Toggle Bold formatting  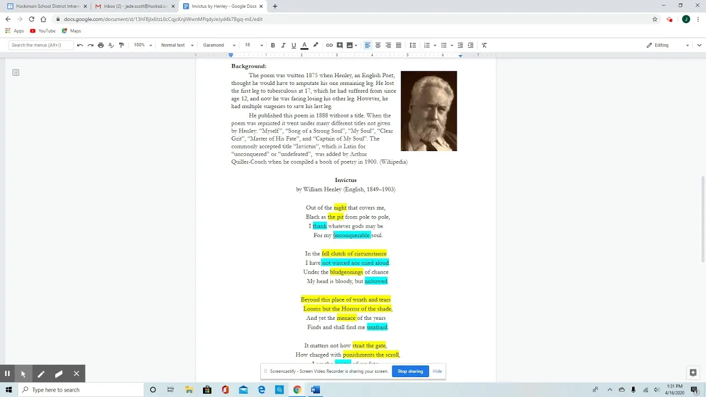tap(272, 45)
